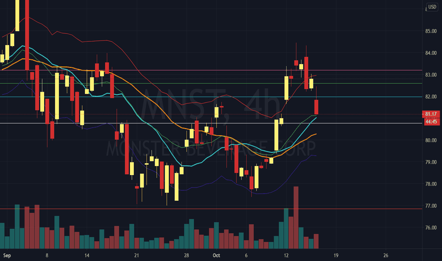Click date 6 on the time axis
The image size is (442, 261).
(246, 255)
